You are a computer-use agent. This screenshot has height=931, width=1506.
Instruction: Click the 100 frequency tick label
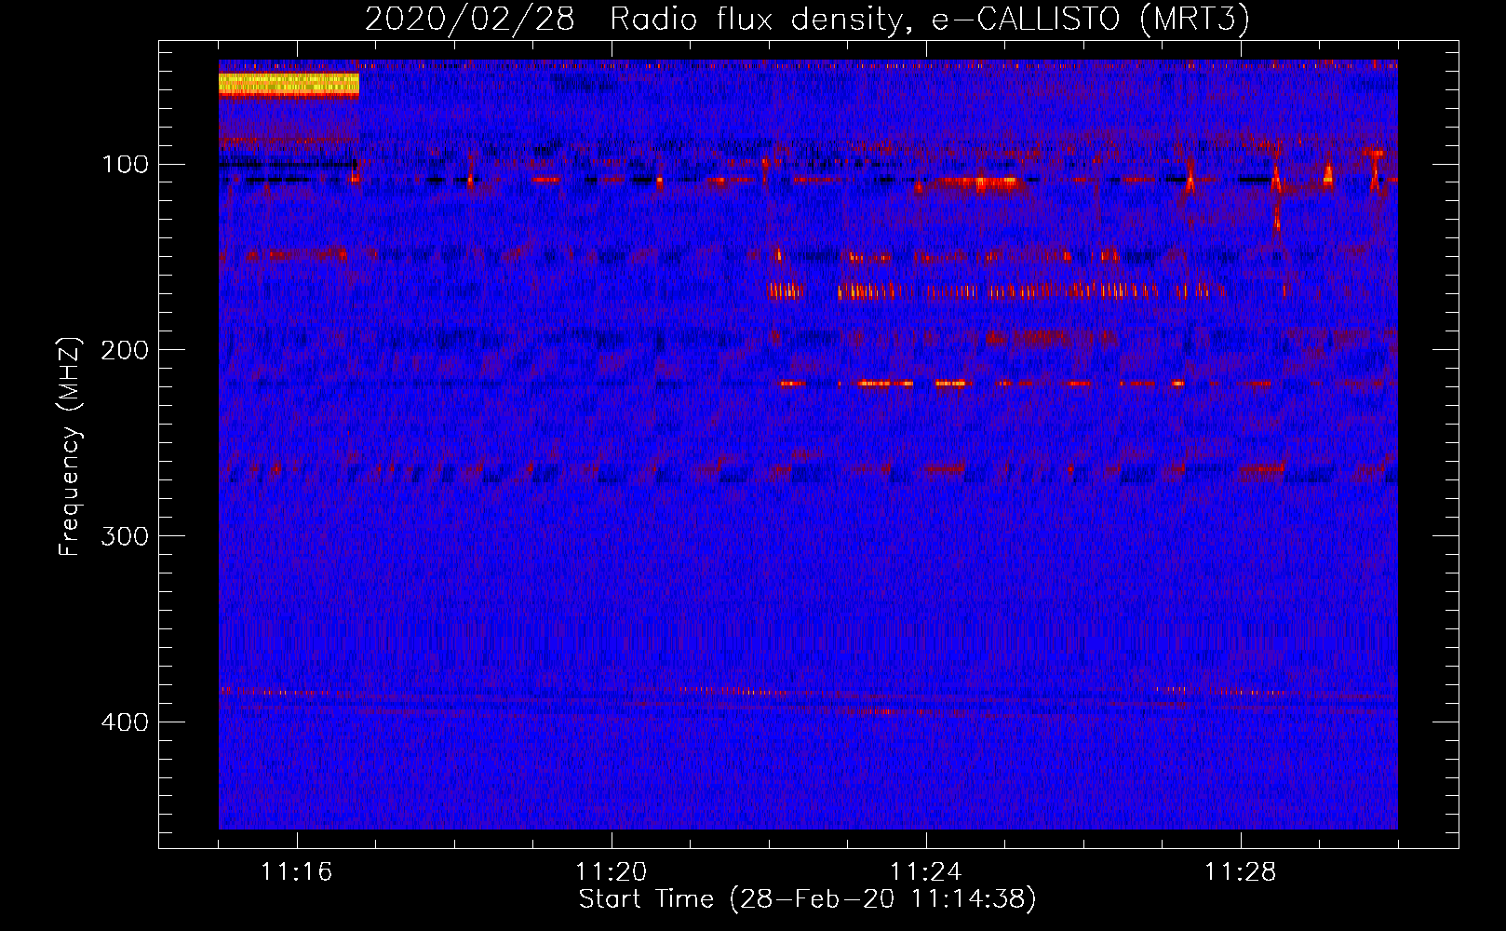pyautogui.click(x=125, y=165)
